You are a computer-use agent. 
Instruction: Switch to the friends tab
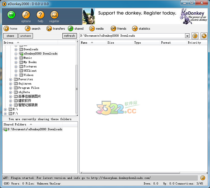118,29
